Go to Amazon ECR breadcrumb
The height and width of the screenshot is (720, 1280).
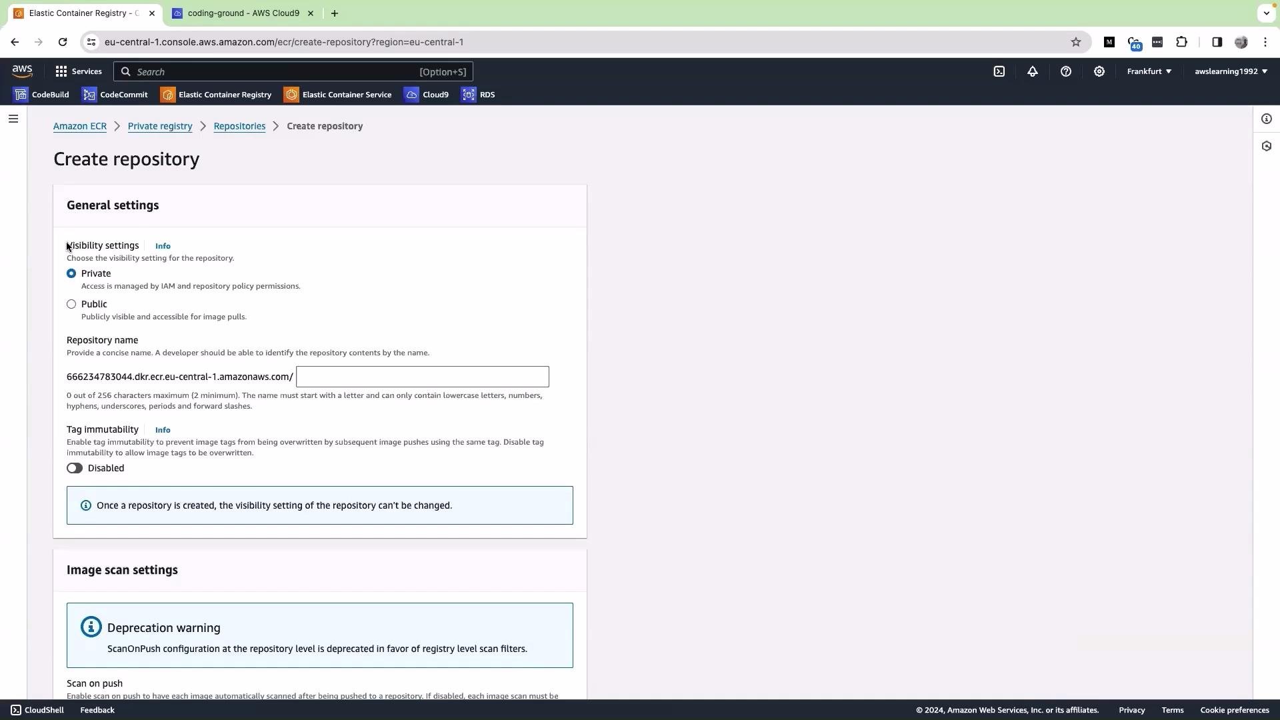click(x=80, y=126)
